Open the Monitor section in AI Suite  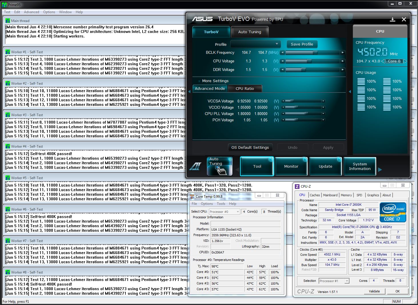point(291,166)
